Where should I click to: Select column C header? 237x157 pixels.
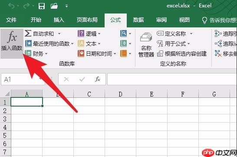pyautogui.click(x=89, y=94)
